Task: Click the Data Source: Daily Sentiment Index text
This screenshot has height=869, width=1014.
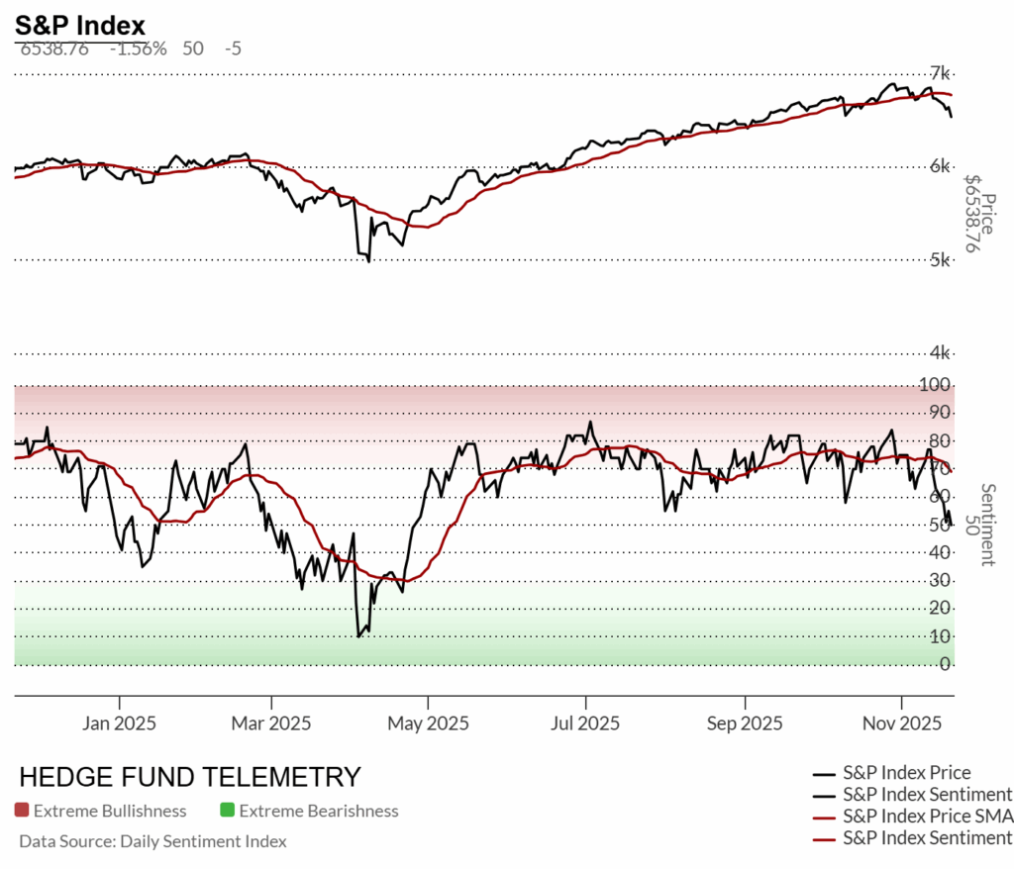Action: [x=152, y=841]
